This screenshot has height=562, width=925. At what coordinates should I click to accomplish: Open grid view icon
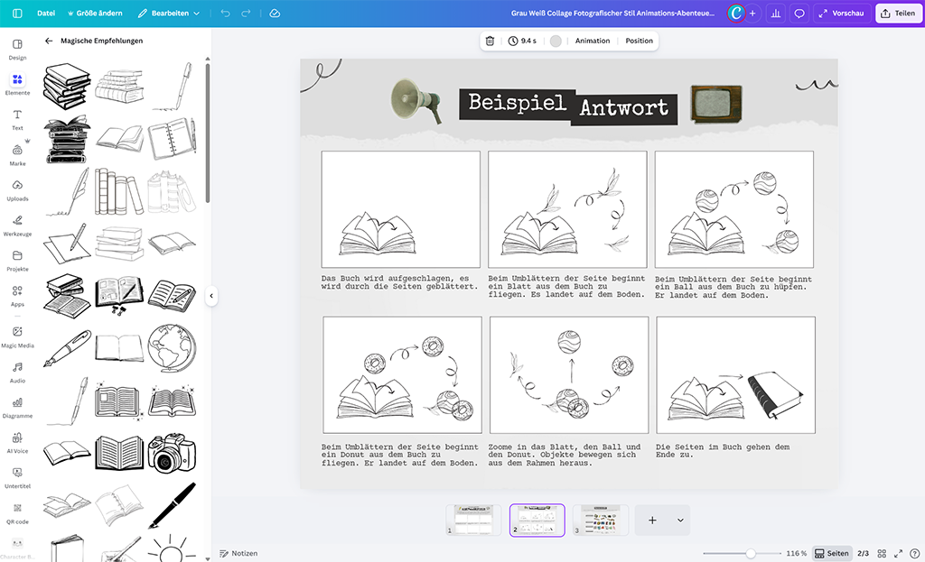click(x=882, y=553)
